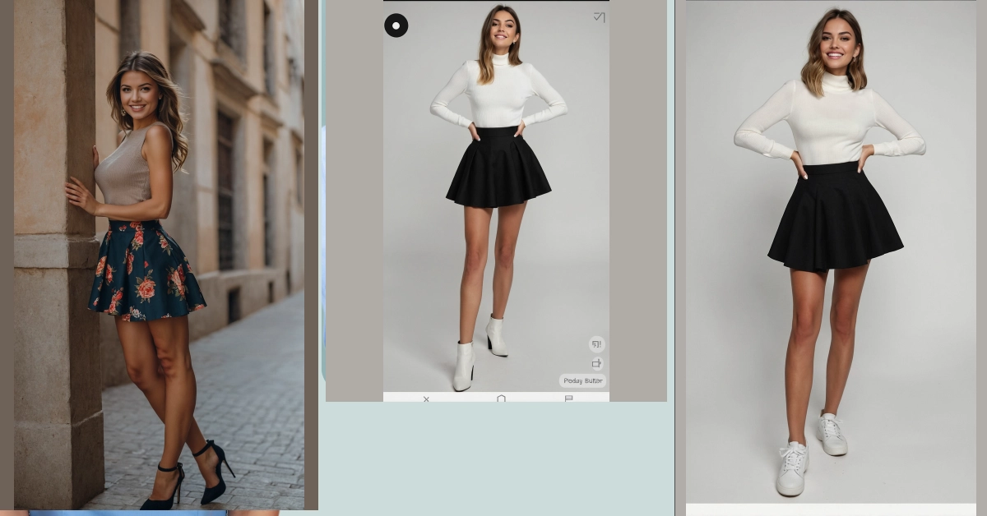
Task: Go to the home icon in the bottom bar
Action: [x=501, y=399]
